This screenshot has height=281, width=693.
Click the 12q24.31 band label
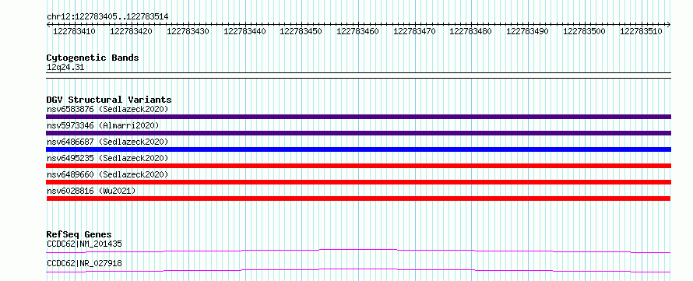click(65, 68)
